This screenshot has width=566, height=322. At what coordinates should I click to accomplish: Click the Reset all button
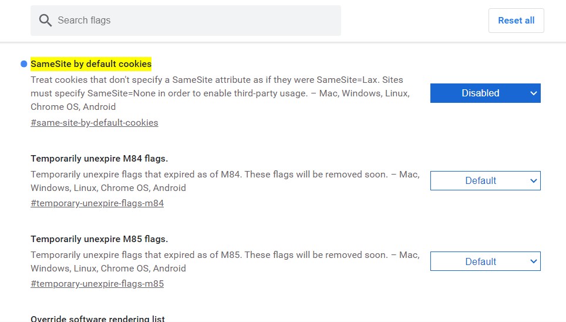click(x=516, y=21)
